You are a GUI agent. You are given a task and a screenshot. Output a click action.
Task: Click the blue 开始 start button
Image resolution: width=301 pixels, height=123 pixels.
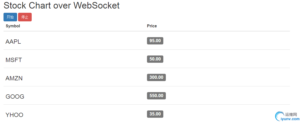[10, 17]
